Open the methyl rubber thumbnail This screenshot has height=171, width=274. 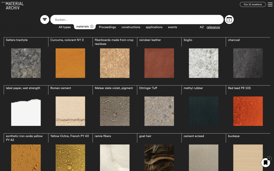203,111
